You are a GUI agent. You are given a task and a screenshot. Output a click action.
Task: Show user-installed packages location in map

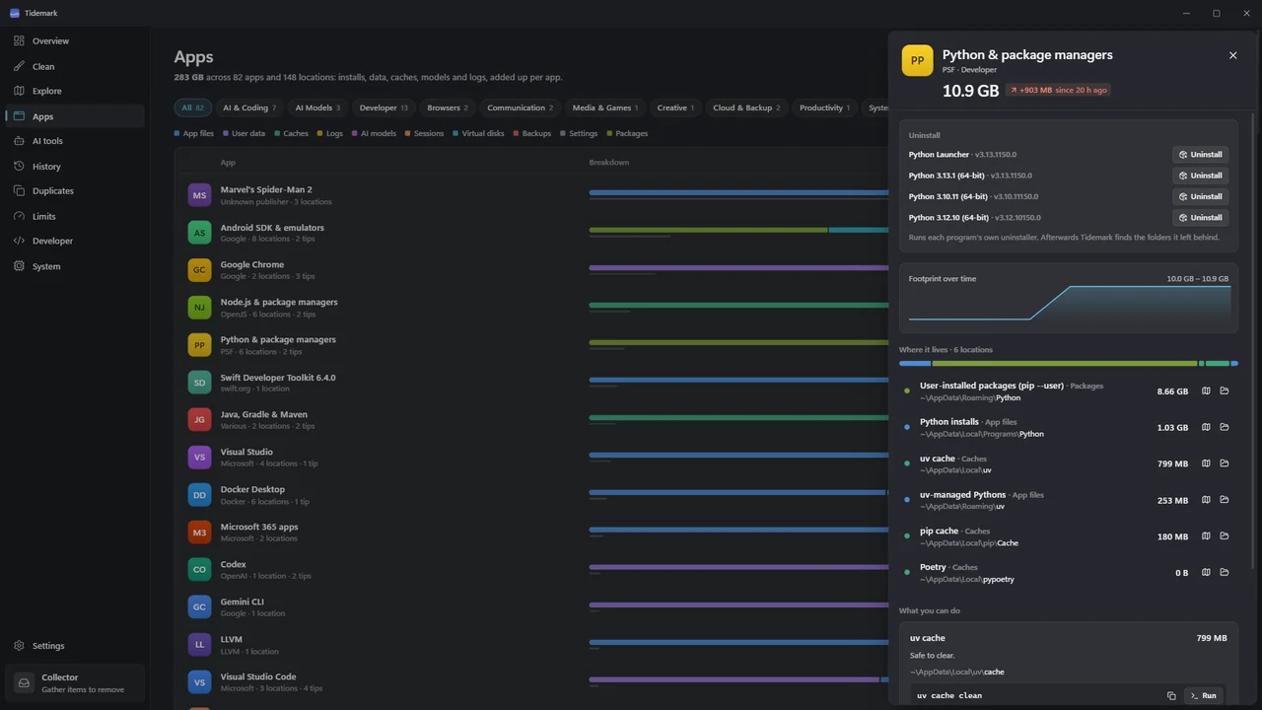(x=1206, y=391)
